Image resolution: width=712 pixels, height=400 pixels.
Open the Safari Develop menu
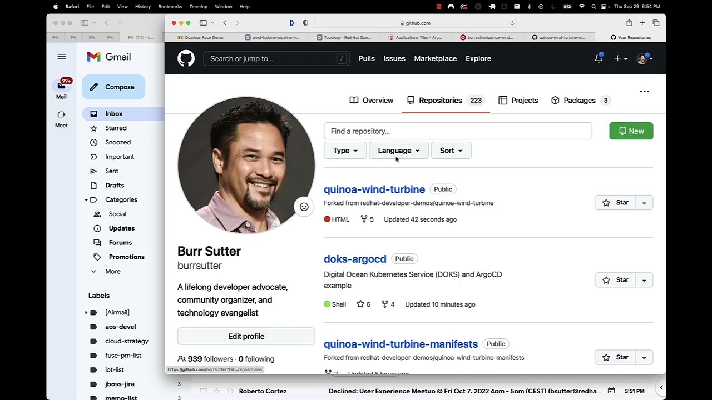point(199,7)
